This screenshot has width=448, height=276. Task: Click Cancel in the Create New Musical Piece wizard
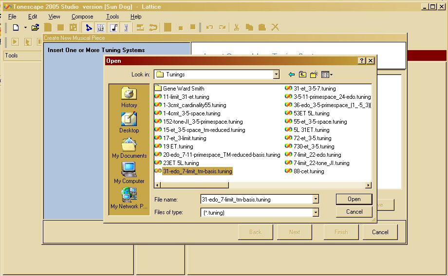point(380,232)
